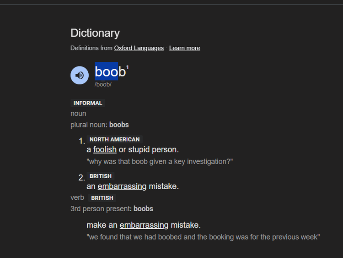The width and height of the screenshot is (343, 258).
Task: Click the 3rd person present boobs
Action: (x=143, y=209)
